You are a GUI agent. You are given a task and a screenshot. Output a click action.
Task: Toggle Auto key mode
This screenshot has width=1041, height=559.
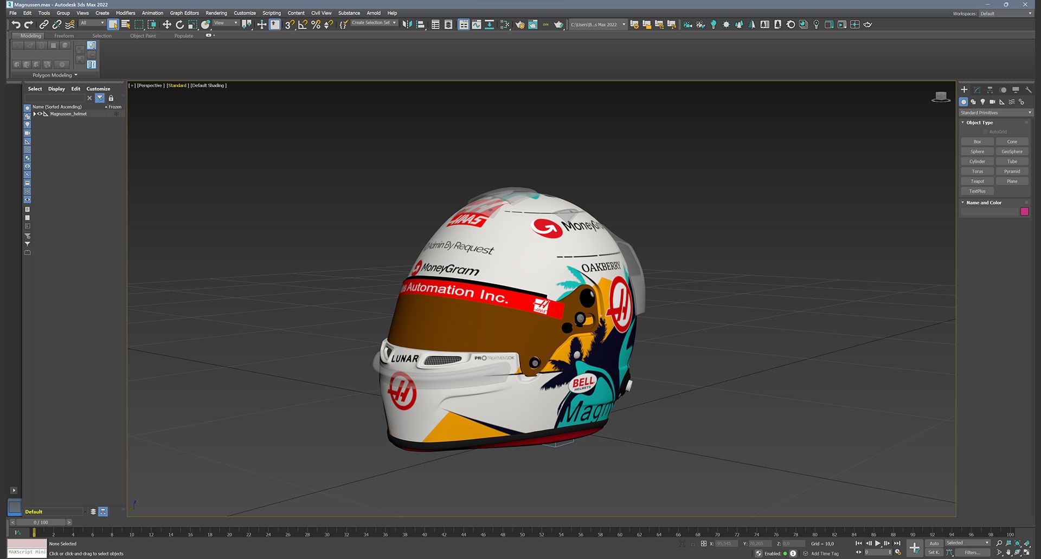click(x=934, y=543)
